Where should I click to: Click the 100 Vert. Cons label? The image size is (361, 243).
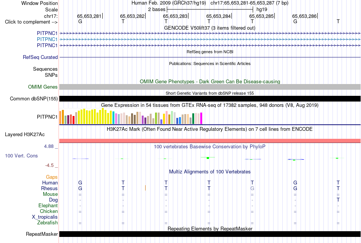(x=21, y=156)
